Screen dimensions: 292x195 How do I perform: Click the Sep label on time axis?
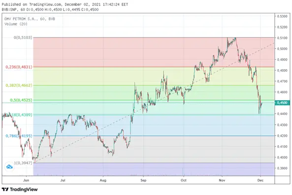[x=143, y=180]
